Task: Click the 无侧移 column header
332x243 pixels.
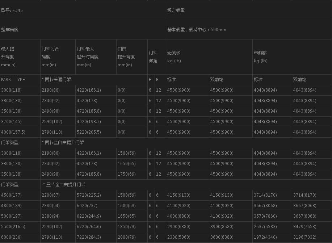Action: point(173,57)
